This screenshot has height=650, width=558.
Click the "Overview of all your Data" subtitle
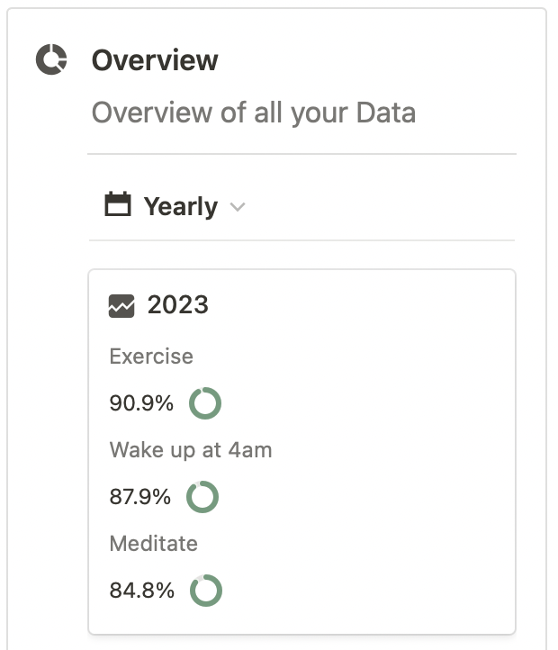254,113
